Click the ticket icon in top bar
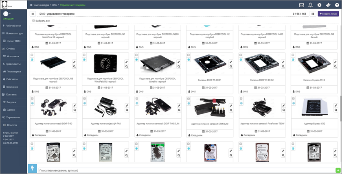The image size is (342, 174). [328, 5]
